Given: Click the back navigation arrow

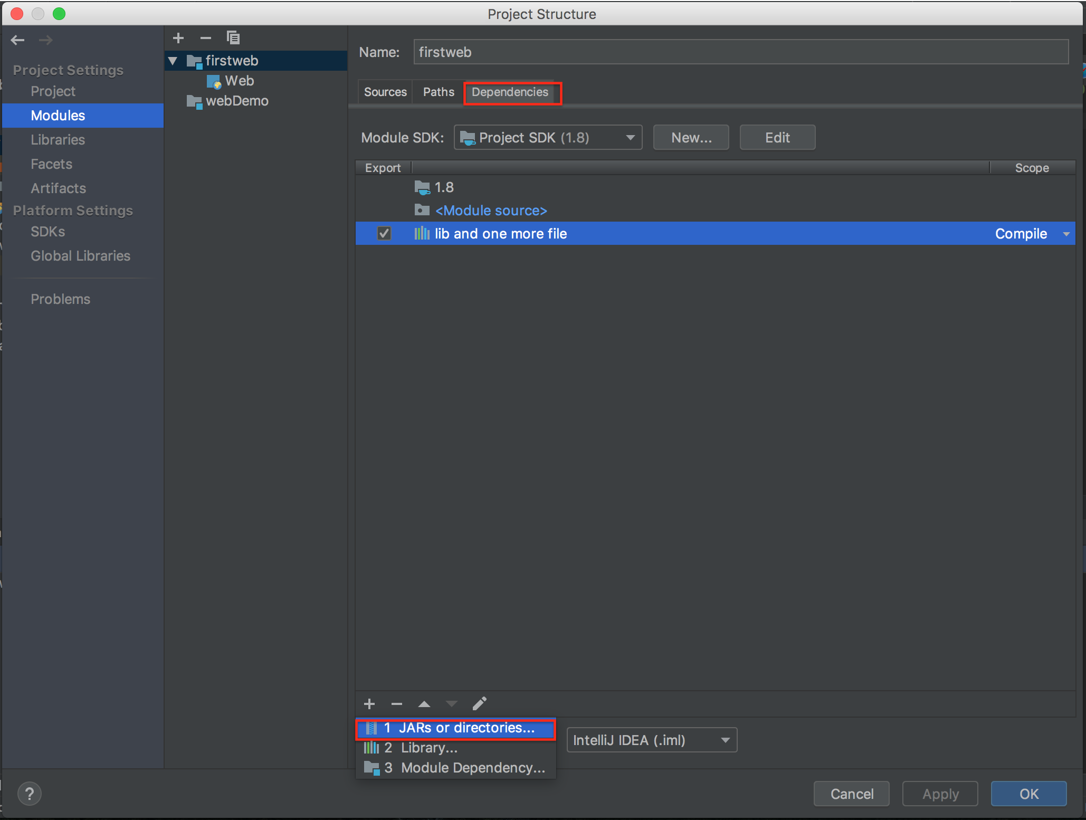Looking at the screenshot, I should (x=18, y=40).
